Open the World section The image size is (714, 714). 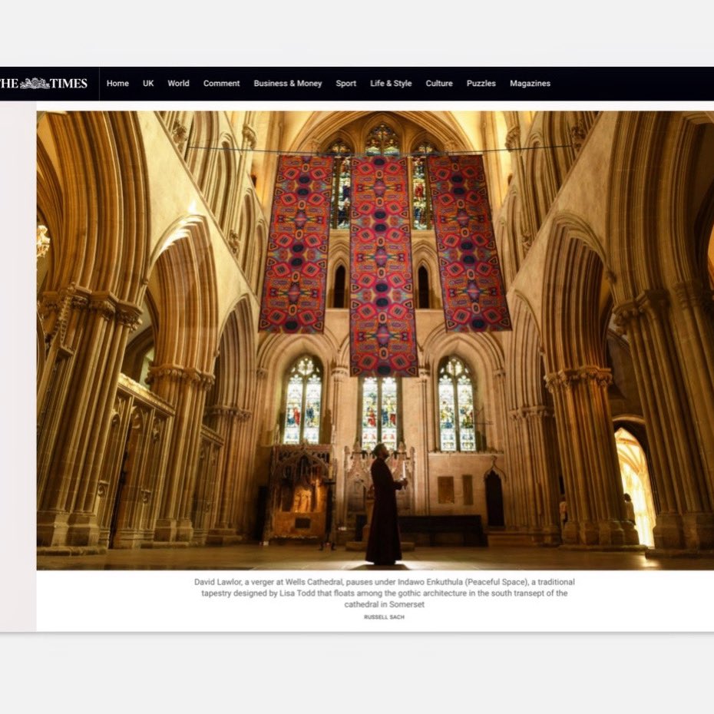click(178, 84)
